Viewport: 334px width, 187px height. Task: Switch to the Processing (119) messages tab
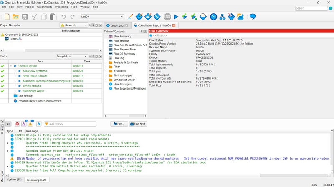37,180
